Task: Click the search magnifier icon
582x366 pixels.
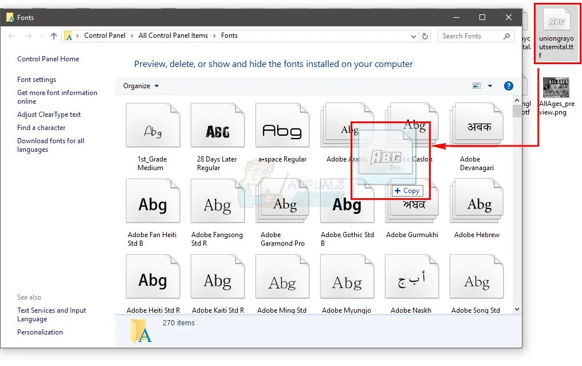Action: pyautogui.click(x=506, y=36)
